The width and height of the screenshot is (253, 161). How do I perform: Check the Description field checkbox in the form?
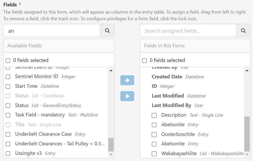(154, 115)
